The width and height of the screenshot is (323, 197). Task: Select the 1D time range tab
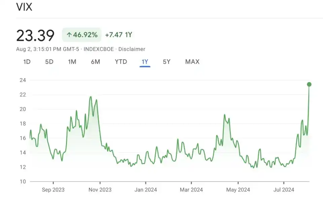point(27,62)
